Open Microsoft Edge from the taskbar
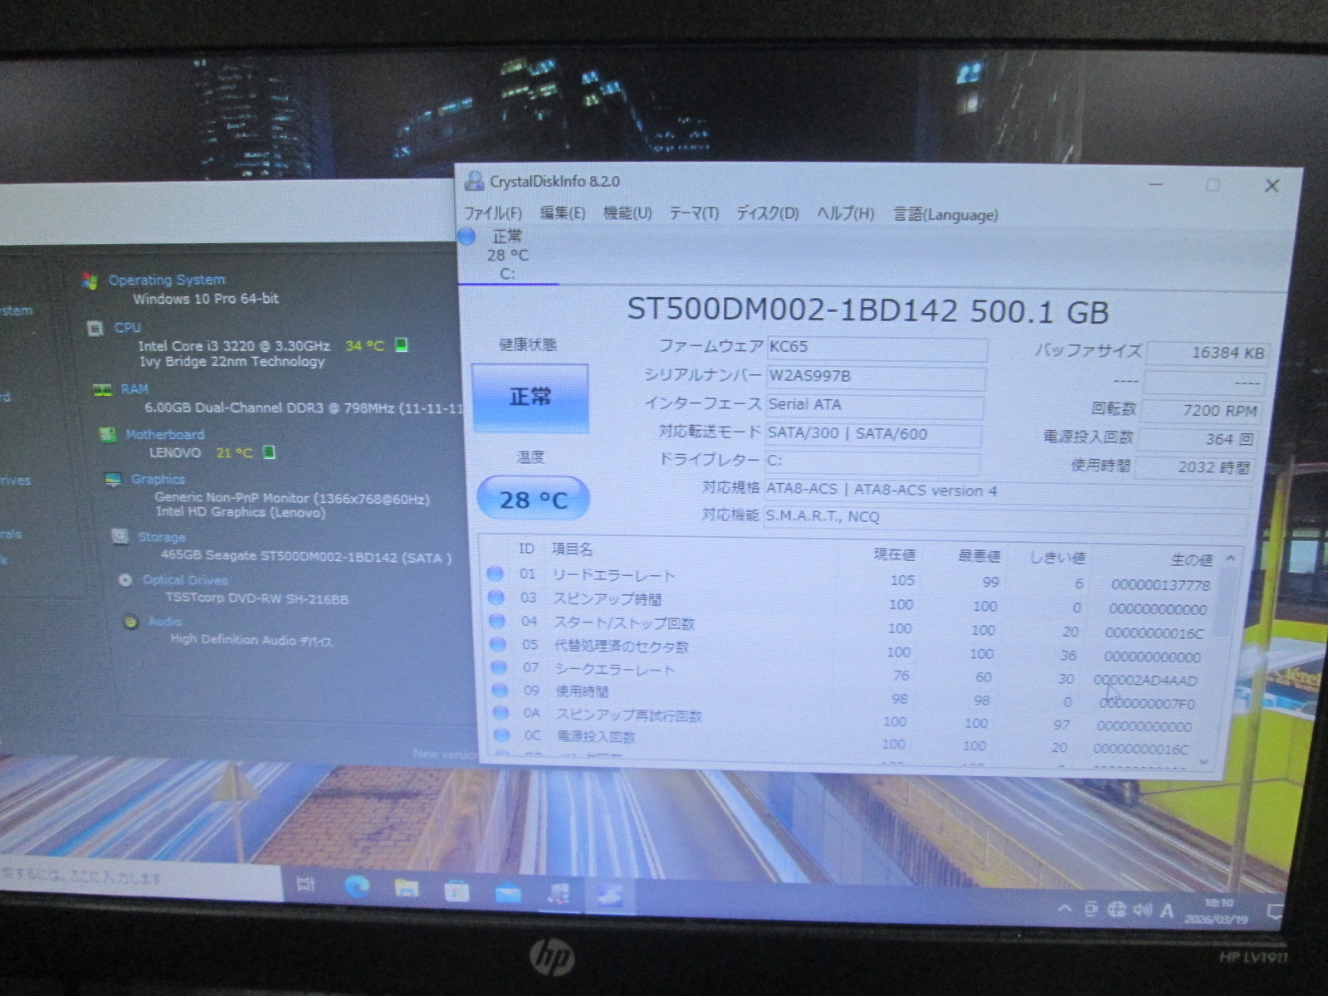The image size is (1328, 996). point(357,888)
